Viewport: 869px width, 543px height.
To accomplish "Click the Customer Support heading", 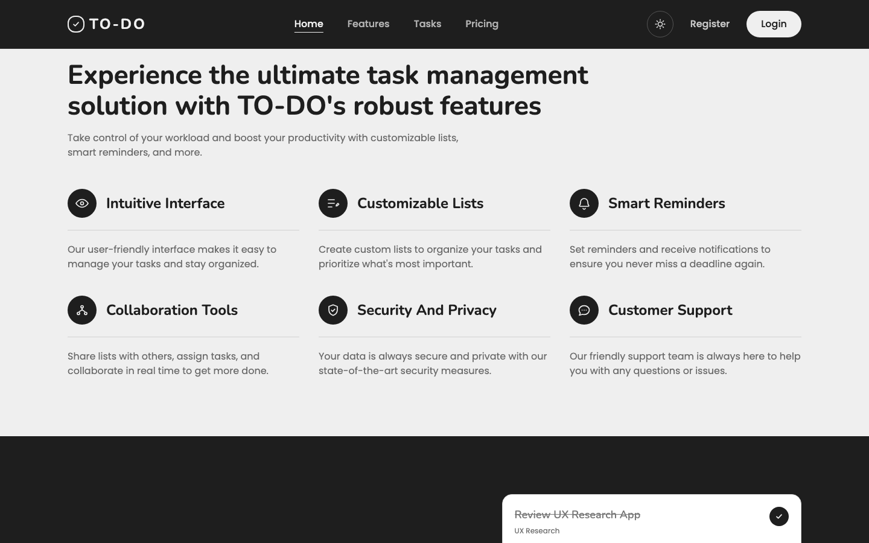I will (x=670, y=310).
